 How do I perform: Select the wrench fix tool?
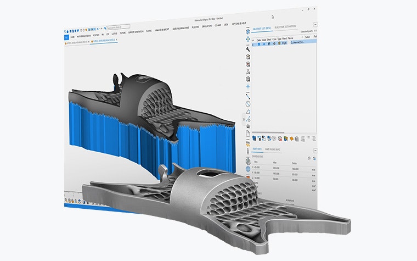tap(248, 49)
